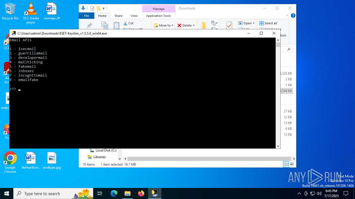Open File menu in Explorer
The width and height of the screenshot is (355, 199).
[87, 16]
